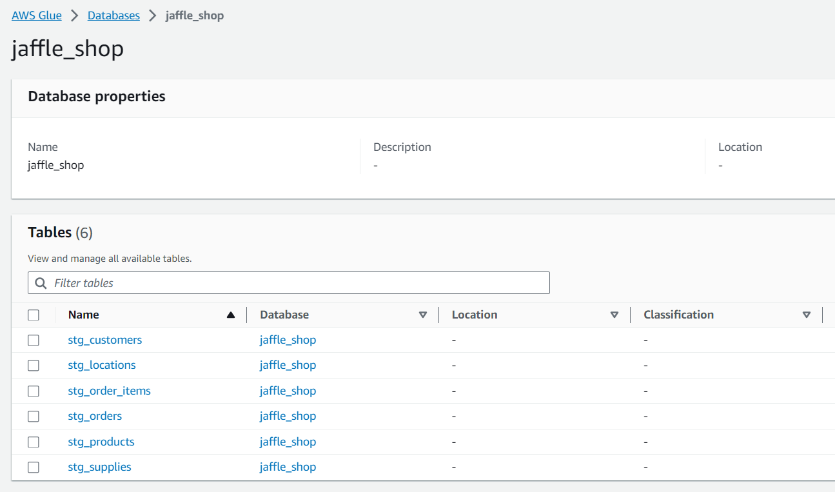Check the stg_locations row checkbox
This screenshot has height=492, width=835.
click(x=34, y=366)
